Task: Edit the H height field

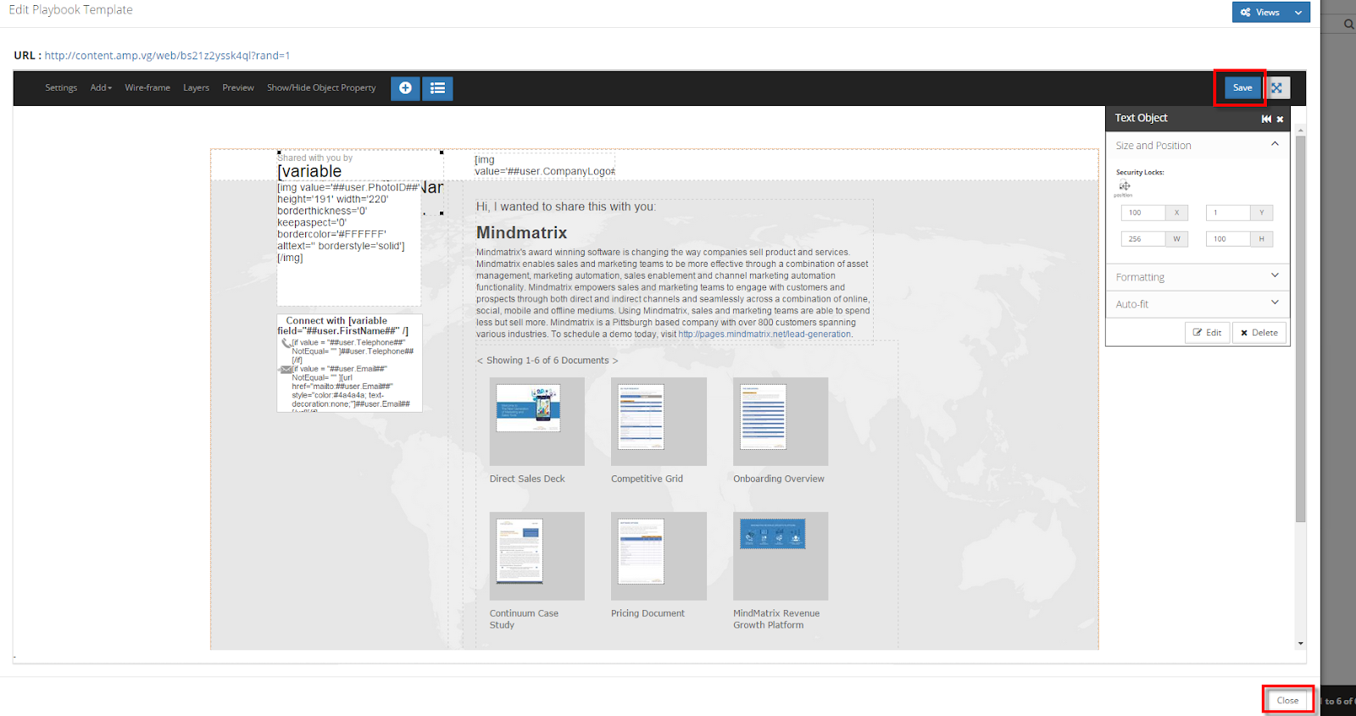Action: [1228, 239]
